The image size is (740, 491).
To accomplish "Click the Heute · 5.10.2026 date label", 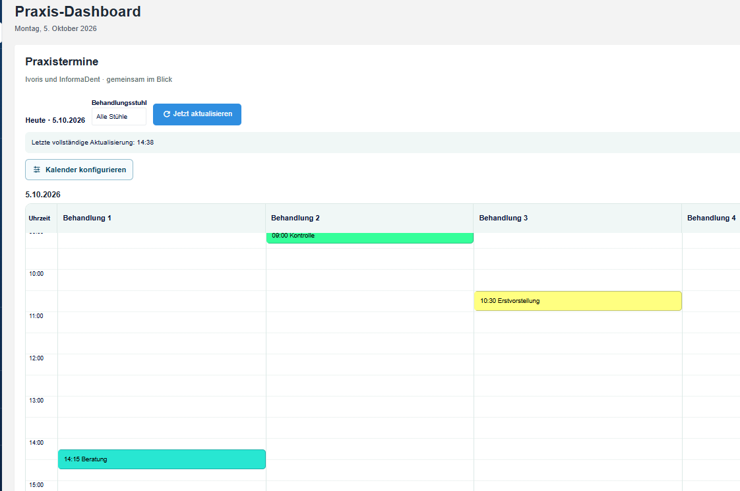I will click(55, 120).
